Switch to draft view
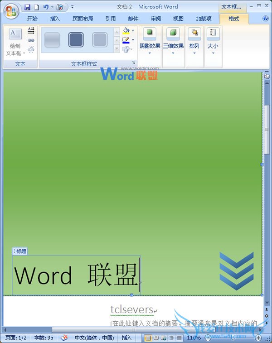 coord(179,338)
